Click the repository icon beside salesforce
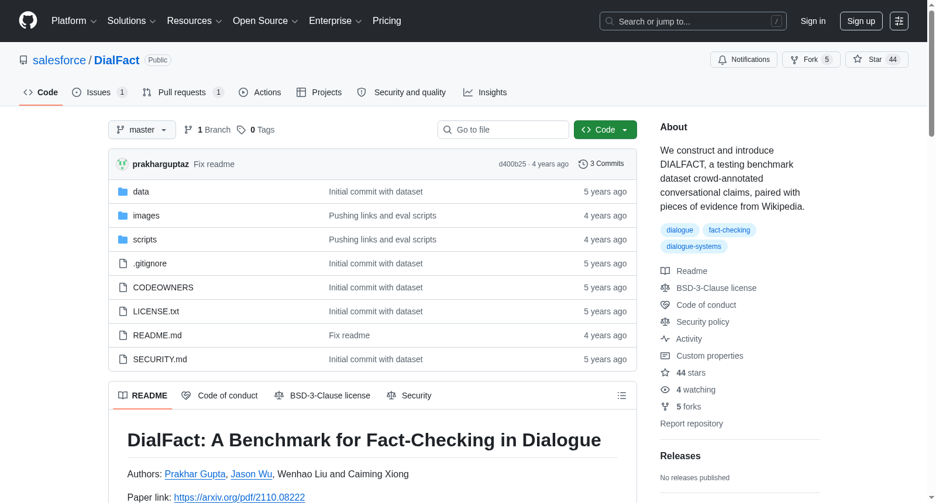This screenshot has width=936, height=503. [23, 60]
